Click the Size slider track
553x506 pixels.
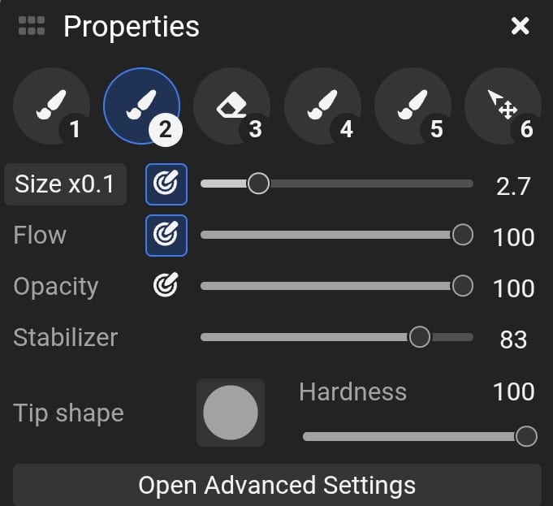(365, 184)
